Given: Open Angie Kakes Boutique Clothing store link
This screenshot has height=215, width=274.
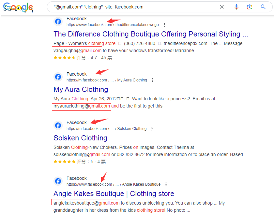Looking at the screenshot, I should (114, 194).
